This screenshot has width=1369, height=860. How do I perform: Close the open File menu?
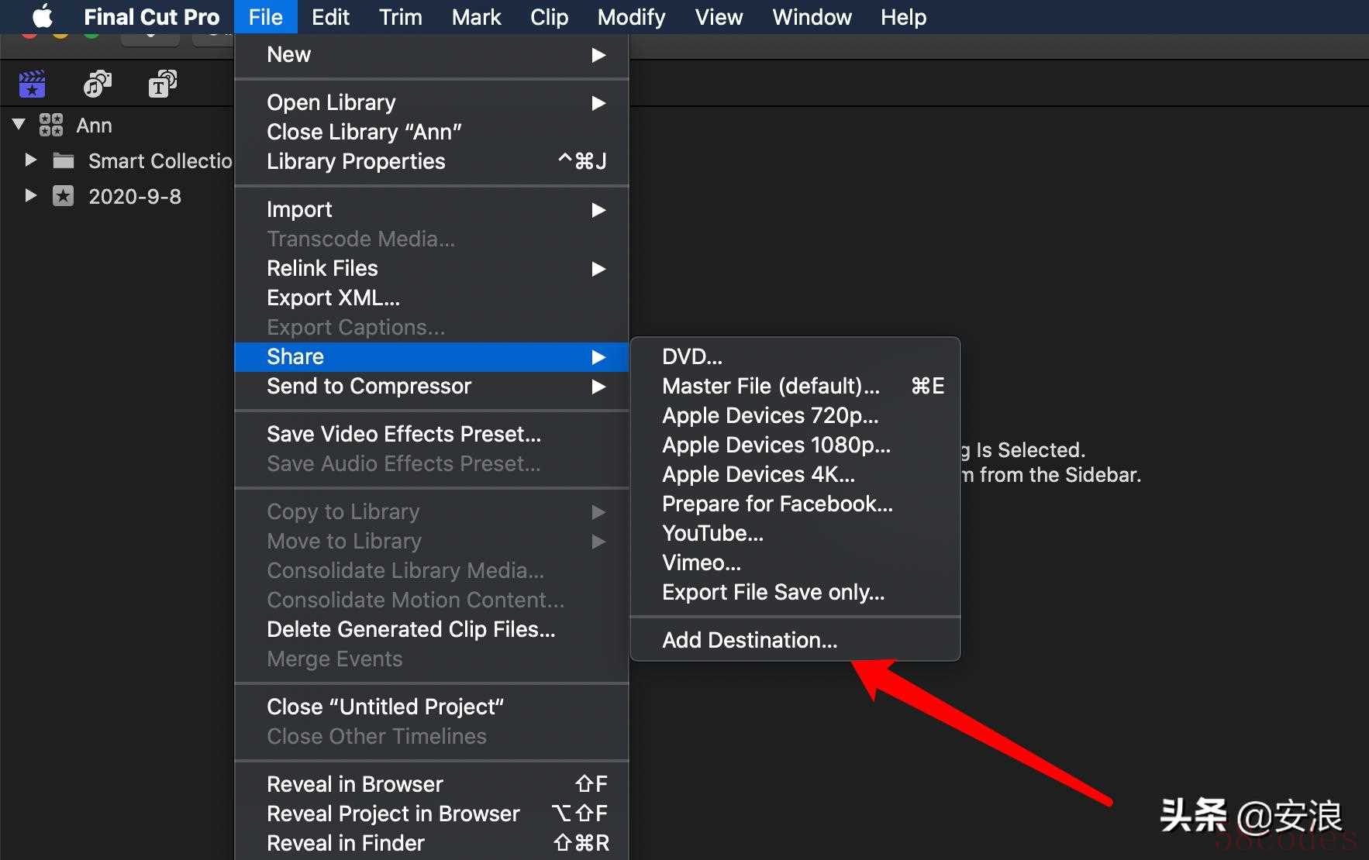[x=266, y=16]
